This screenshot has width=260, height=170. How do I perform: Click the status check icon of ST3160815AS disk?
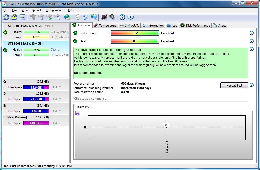(5, 50)
